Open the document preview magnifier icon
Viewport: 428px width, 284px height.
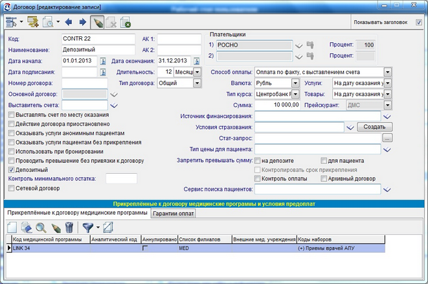coord(48,22)
